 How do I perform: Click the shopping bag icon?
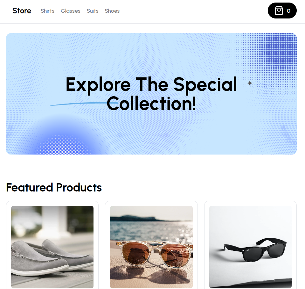click(x=279, y=11)
